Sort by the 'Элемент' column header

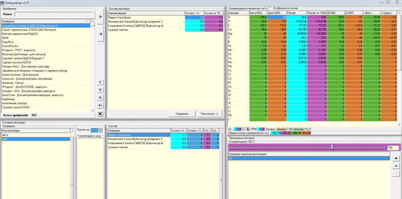(238, 13)
